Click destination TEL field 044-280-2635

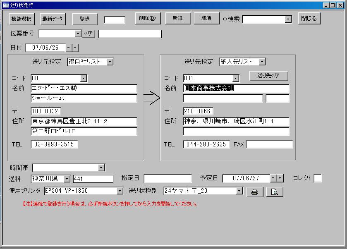(x=206, y=144)
